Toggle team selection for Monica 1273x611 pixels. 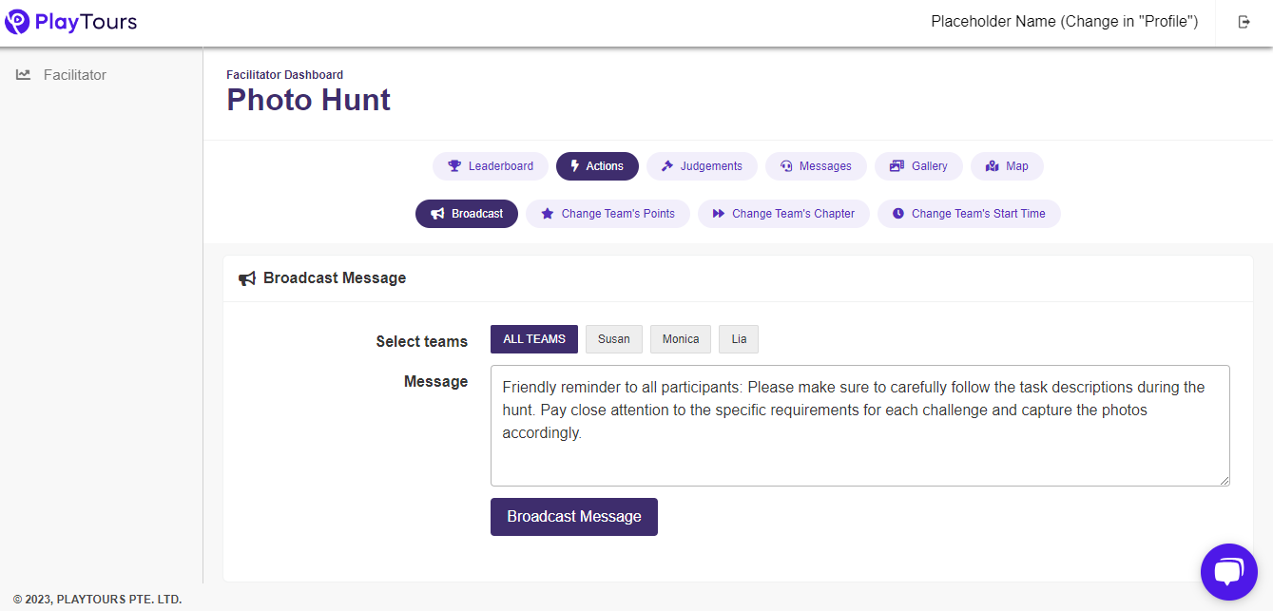[x=680, y=339]
